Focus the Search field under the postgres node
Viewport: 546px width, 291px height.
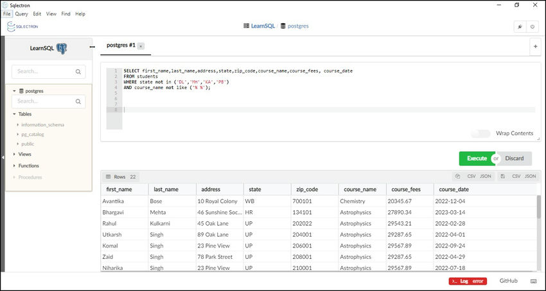tap(48, 101)
